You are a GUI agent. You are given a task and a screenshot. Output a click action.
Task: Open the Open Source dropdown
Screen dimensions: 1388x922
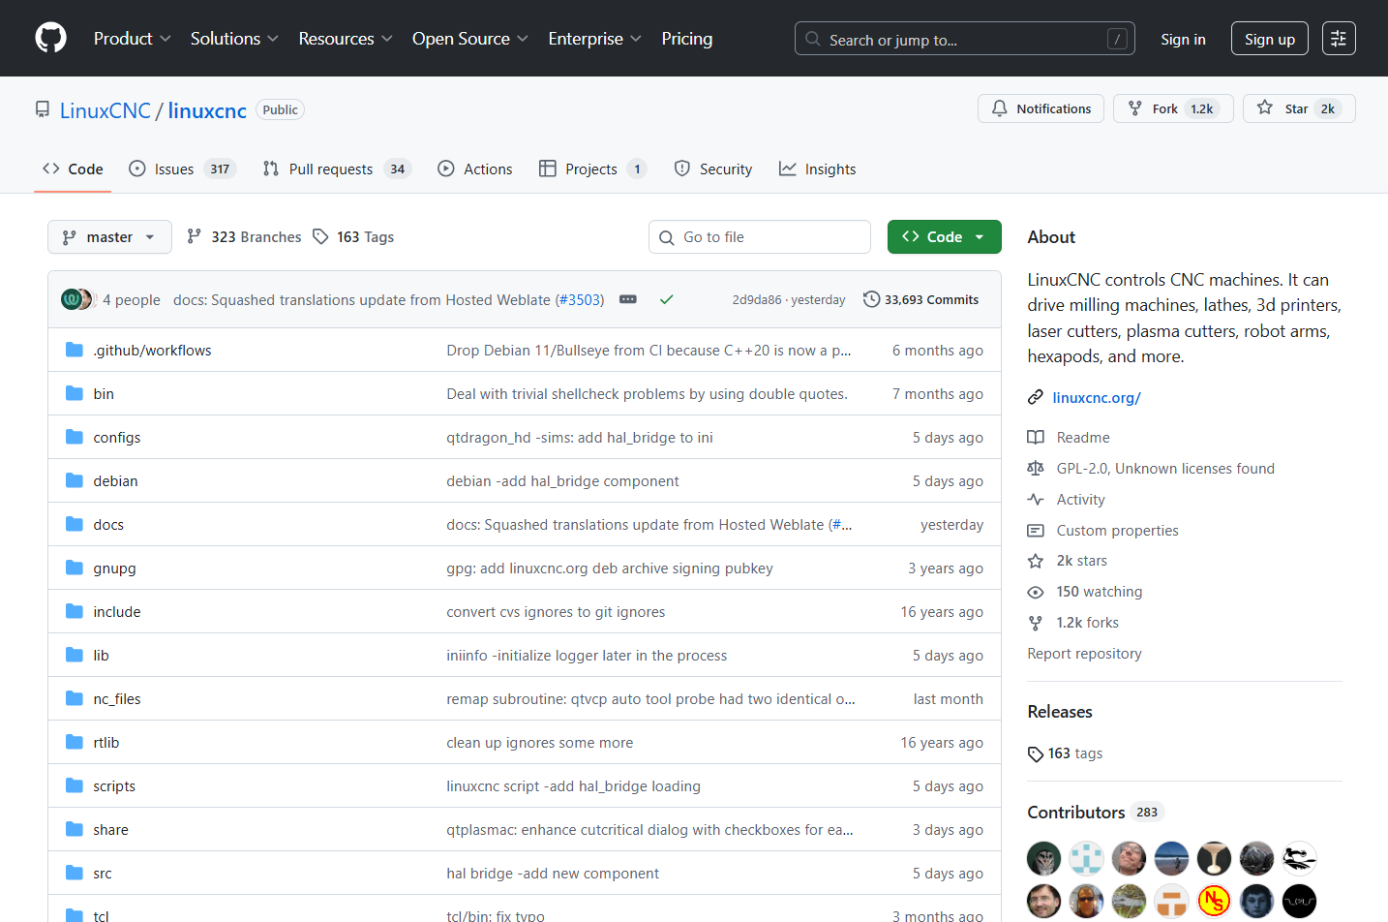pyautogui.click(x=470, y=39)
